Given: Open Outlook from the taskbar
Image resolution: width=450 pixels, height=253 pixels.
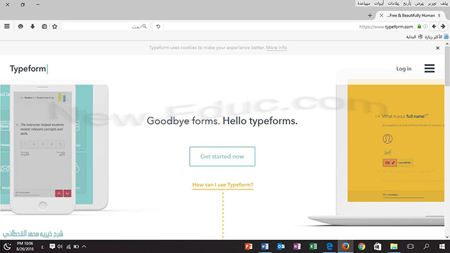Looking at the screenshot, I should 281,247.
